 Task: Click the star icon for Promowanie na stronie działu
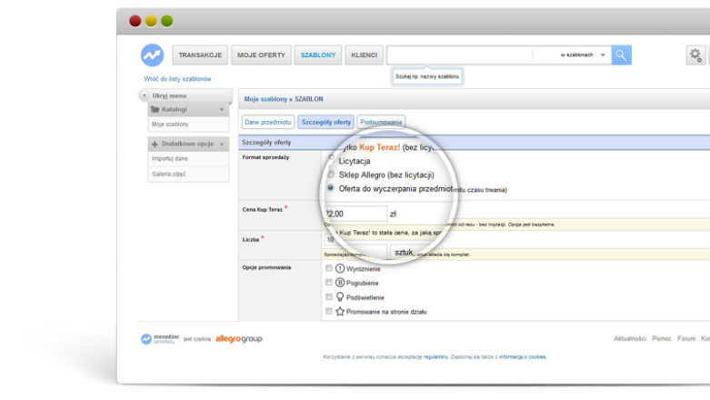(x=340, y=311)
